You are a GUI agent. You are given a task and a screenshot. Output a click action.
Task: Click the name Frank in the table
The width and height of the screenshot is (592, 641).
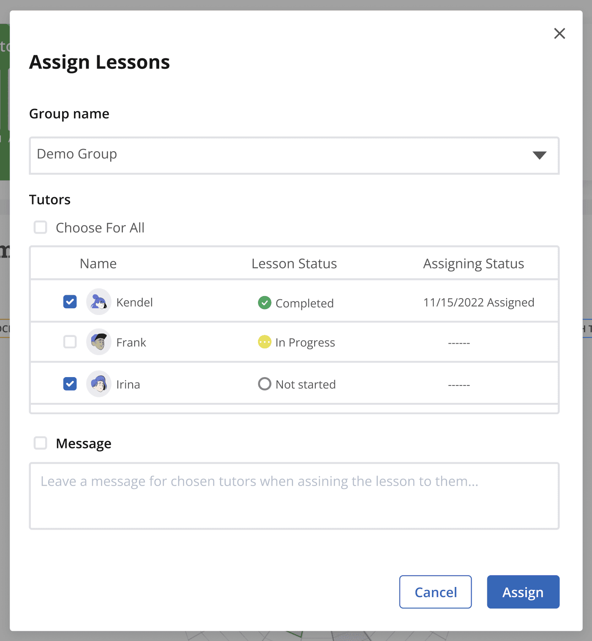[x=131, y=342]
